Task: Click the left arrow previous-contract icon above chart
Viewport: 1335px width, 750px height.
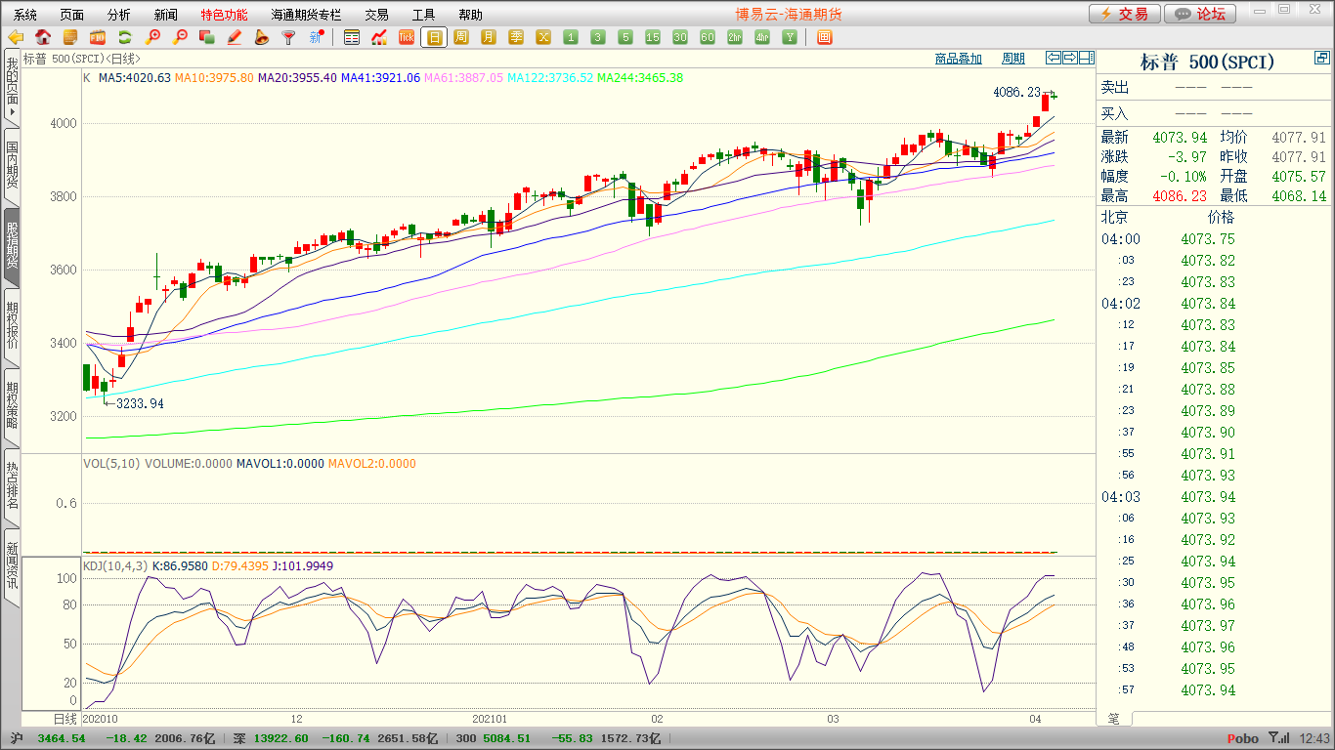Action: tap(1054, 58)
